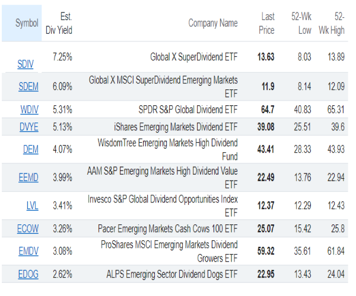Screen dimensions: 356x296
Task: Select the DEM symbol link
Action: [31, 149]
